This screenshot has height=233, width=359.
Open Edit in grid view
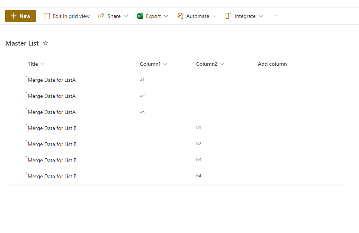pyautogui.click(x=67, y=16)
